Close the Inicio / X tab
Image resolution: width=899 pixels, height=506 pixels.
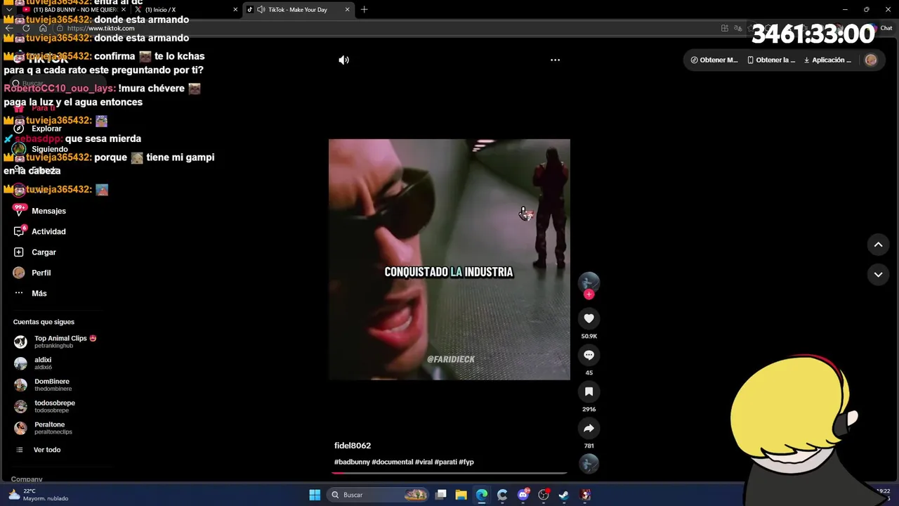coord(235,10)
